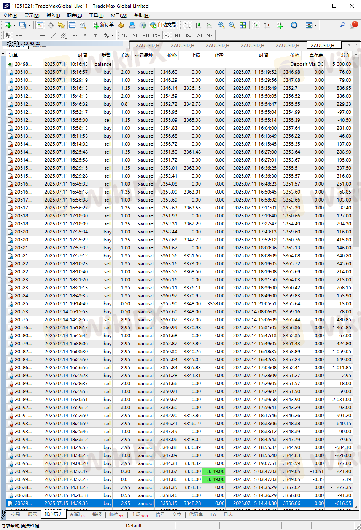This screenshot has height=530, width=361.
Task: Click the zoom out magnifier icon
Action: [x=232, y=25]
